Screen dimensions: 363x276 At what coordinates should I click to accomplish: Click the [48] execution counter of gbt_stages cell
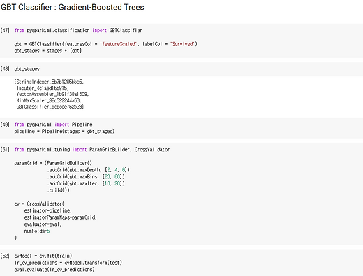coord(5,69)
